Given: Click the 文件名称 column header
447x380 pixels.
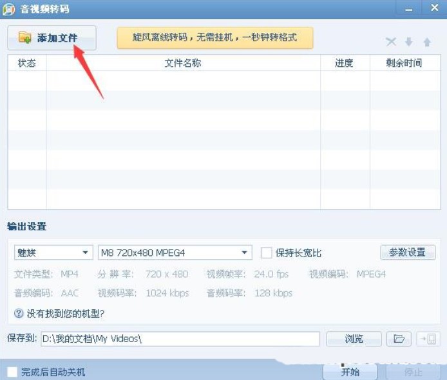Looking at the screenshot, I should [x=184, y=63].
